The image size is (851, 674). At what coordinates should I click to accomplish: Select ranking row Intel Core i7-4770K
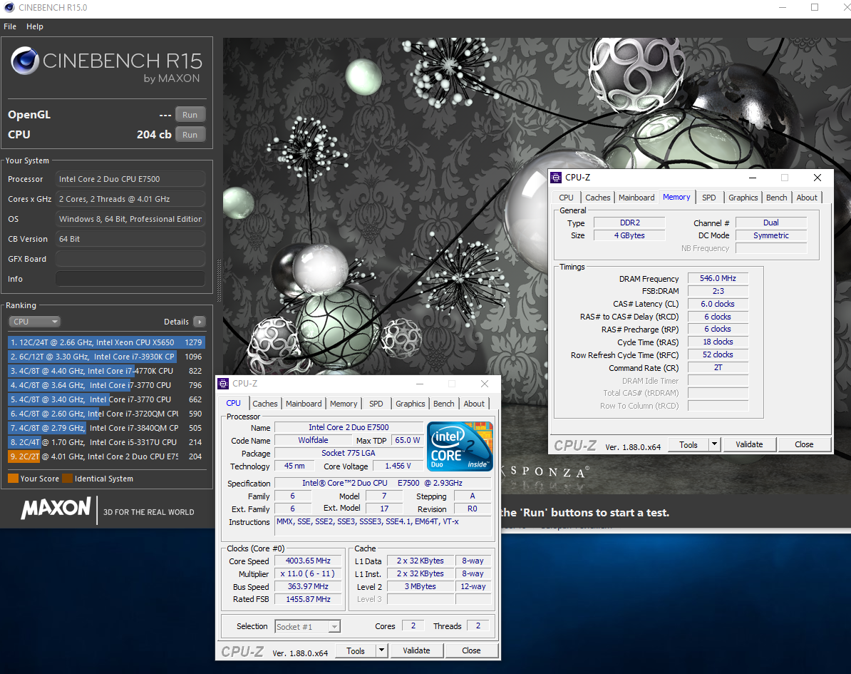click(106, 371)
